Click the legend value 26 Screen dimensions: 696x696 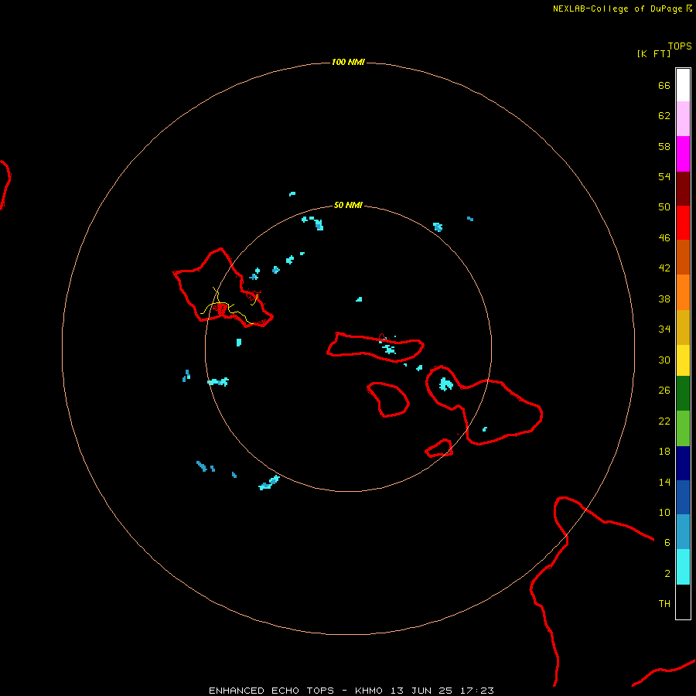[664, 391]
